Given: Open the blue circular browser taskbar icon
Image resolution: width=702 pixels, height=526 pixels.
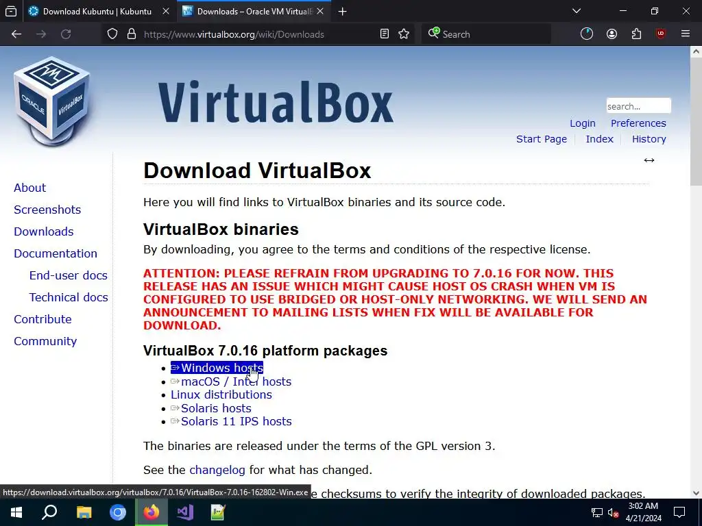Looking at the screenshot, I should tap(118, 512).
